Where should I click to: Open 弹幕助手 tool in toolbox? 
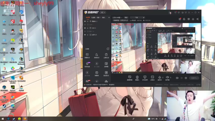(x=87, y=56)
